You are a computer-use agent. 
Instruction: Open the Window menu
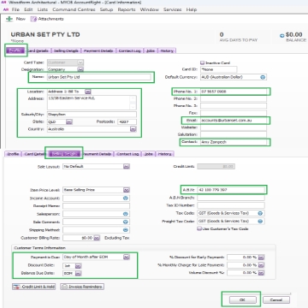click(x=149, y=9)
